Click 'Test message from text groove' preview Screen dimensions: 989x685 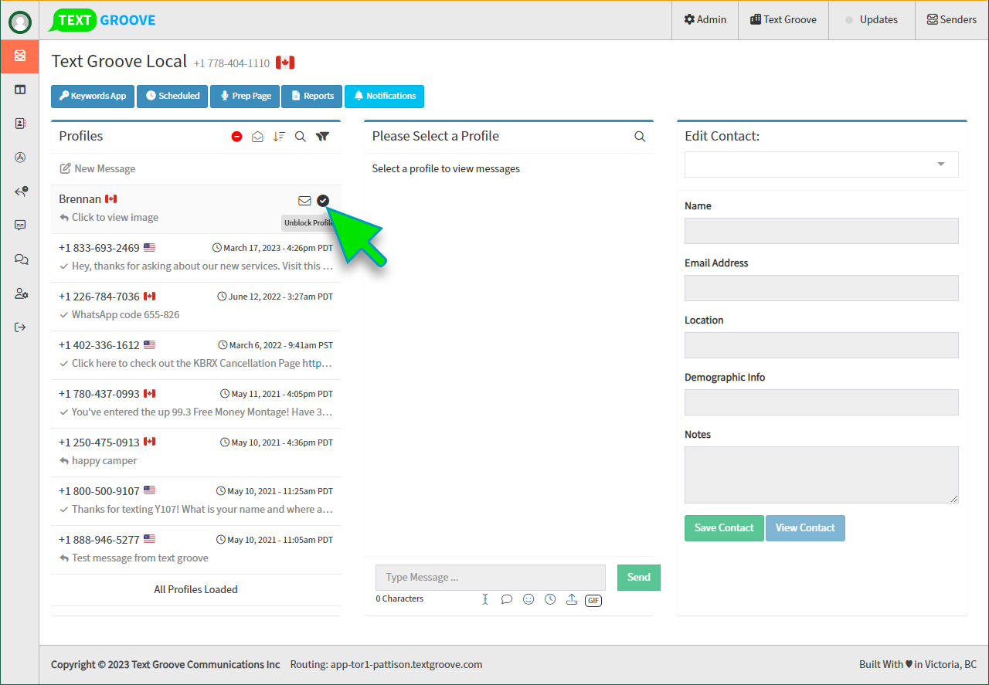click(x=140, y=558)
